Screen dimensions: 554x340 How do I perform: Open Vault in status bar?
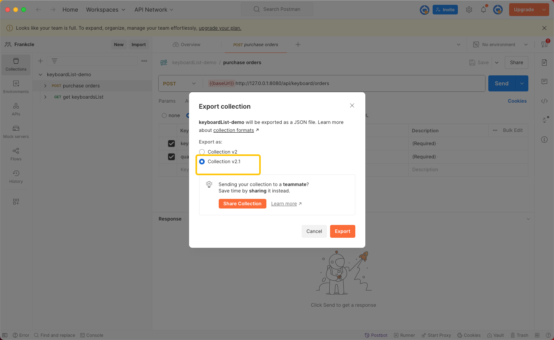(x=496, y=335)
